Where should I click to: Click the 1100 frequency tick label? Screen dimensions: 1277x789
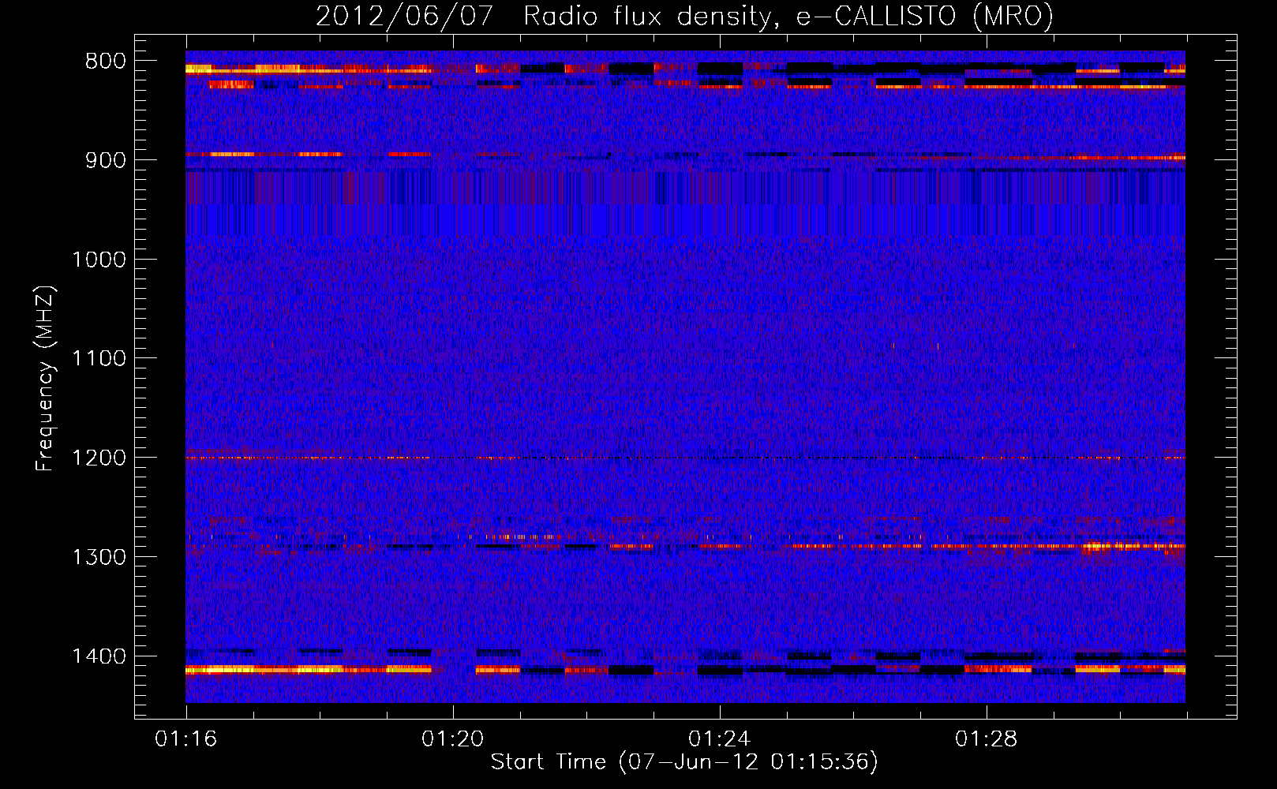[x=99, y=359]
